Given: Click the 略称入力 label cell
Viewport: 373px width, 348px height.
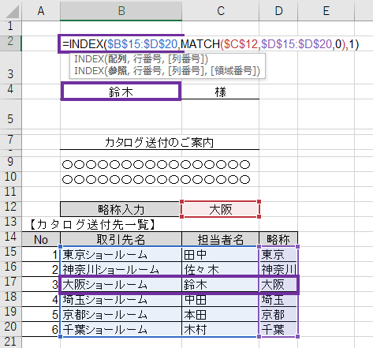Looking at the screenshot, I should click(121, 209).
